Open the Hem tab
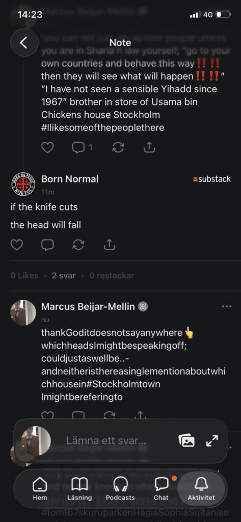The image size is (241, 522). pos(40,489)
